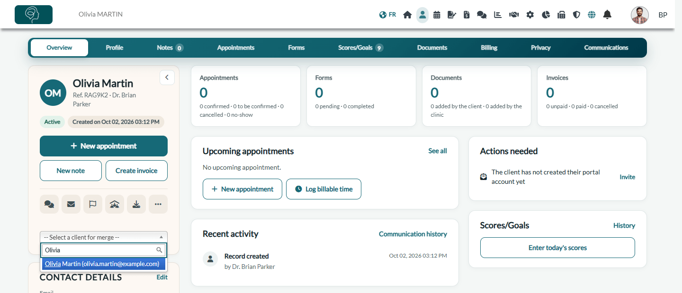Collapse the client sidebar with the chevron
682x293 pixels.
pos(167,78)
